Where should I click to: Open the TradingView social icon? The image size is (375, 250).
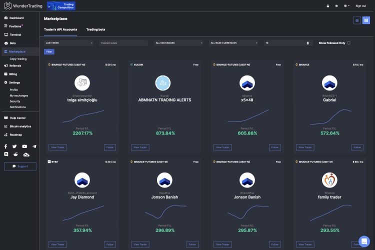pos(26,154)
